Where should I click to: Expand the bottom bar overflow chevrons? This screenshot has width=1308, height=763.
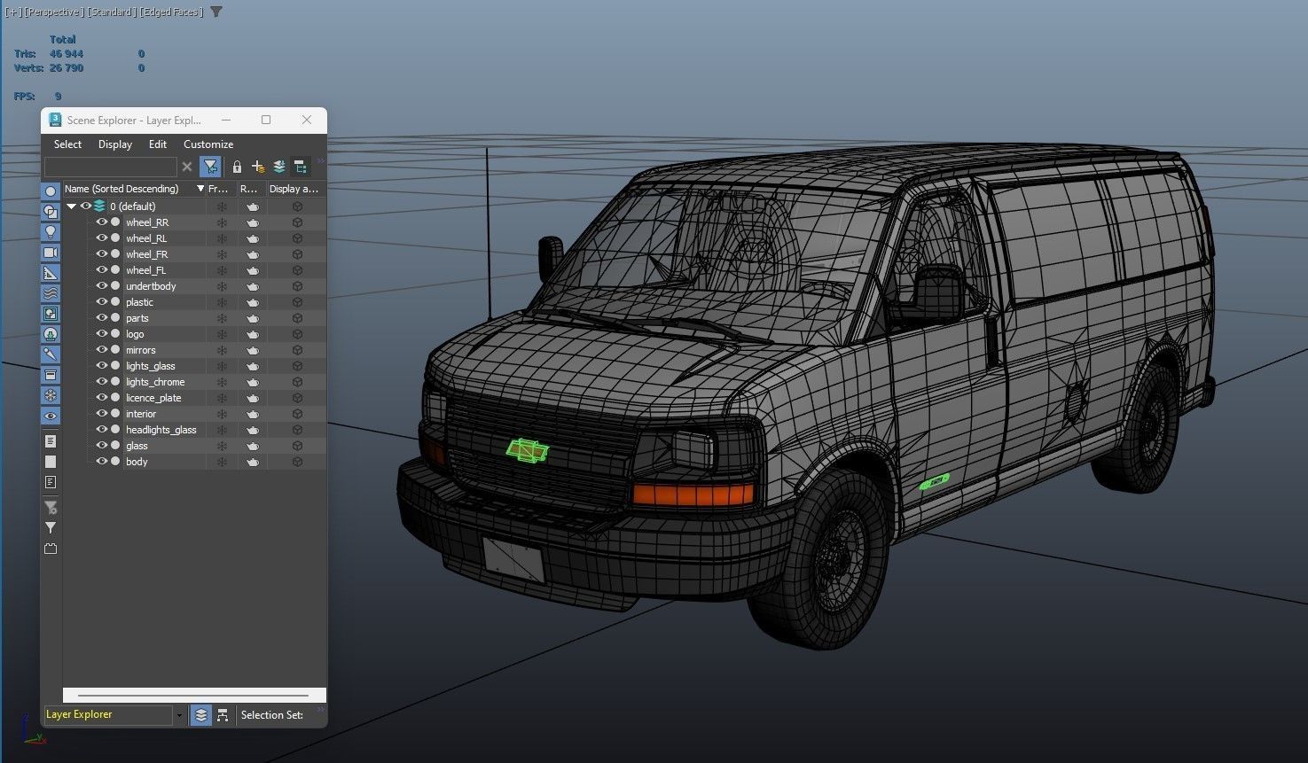(320, 710)
